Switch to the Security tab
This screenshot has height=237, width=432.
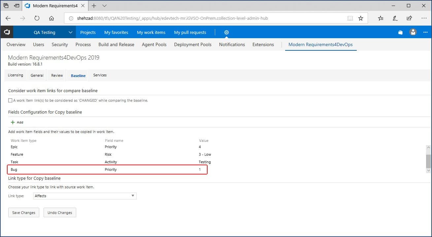tap(60, 44)
